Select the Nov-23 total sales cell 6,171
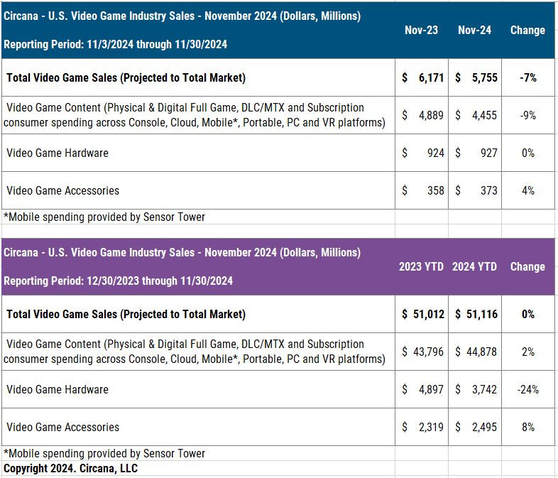 tap(422, 77)
